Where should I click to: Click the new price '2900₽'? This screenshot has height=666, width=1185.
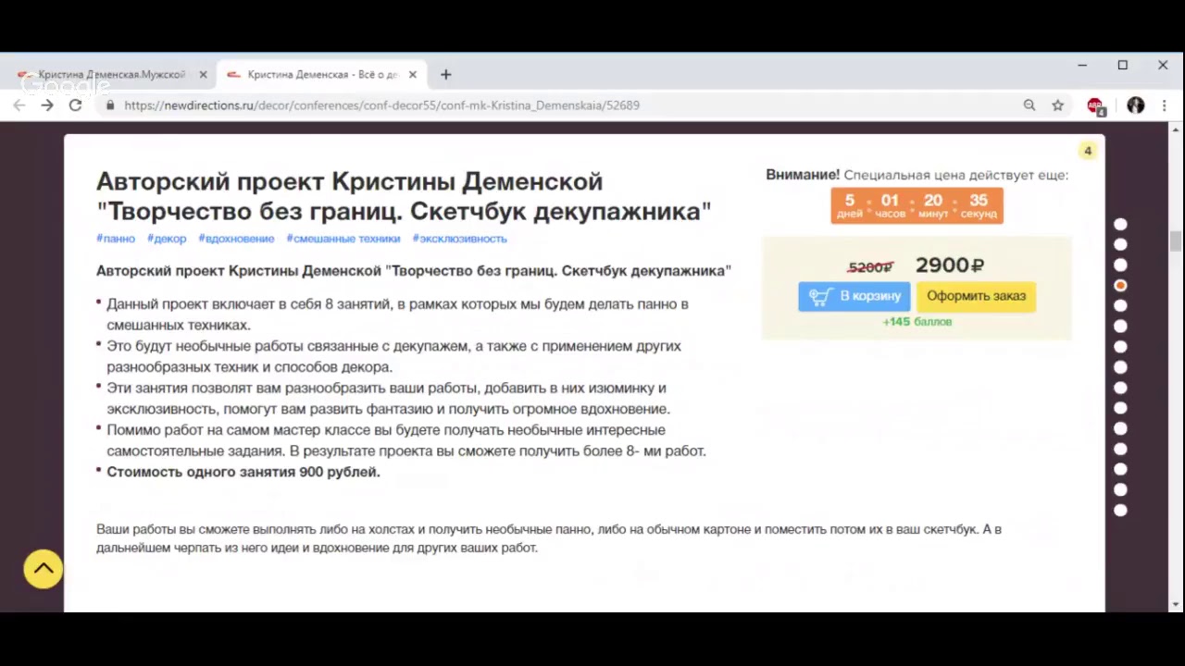pos(950,265)
